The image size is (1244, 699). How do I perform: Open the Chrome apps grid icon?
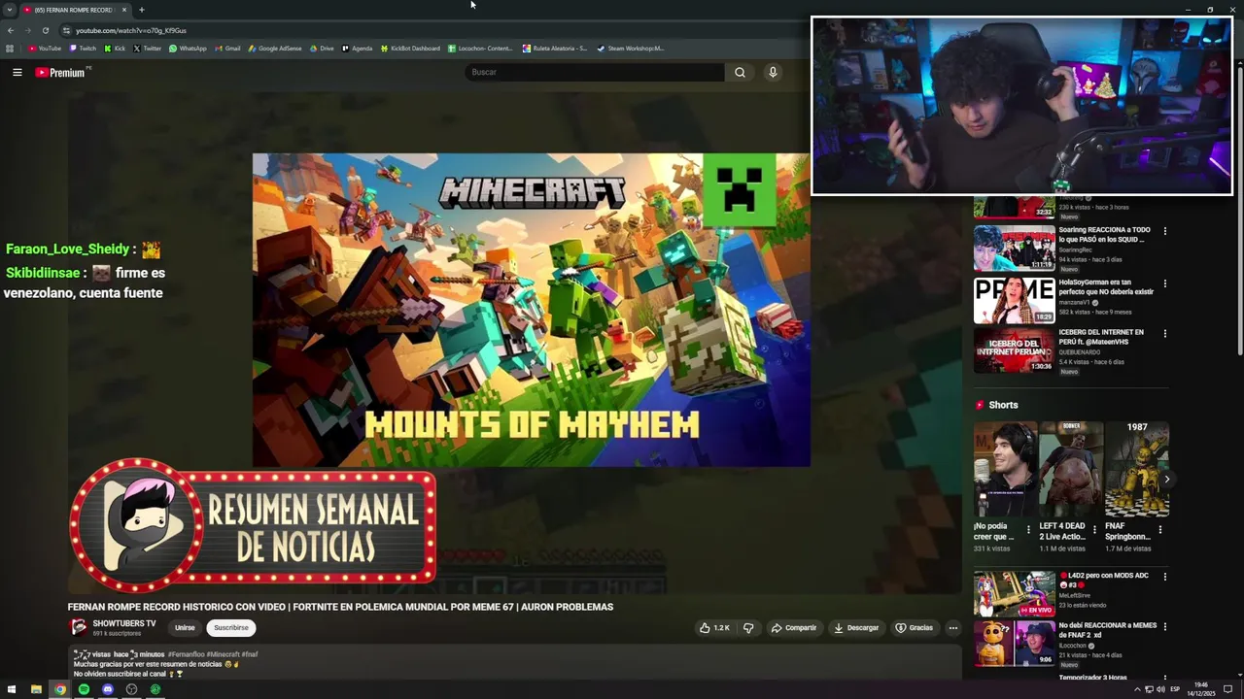(x=10, y=49)
